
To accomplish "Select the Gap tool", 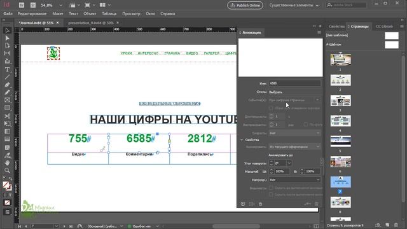I will (x=7, y=53).
